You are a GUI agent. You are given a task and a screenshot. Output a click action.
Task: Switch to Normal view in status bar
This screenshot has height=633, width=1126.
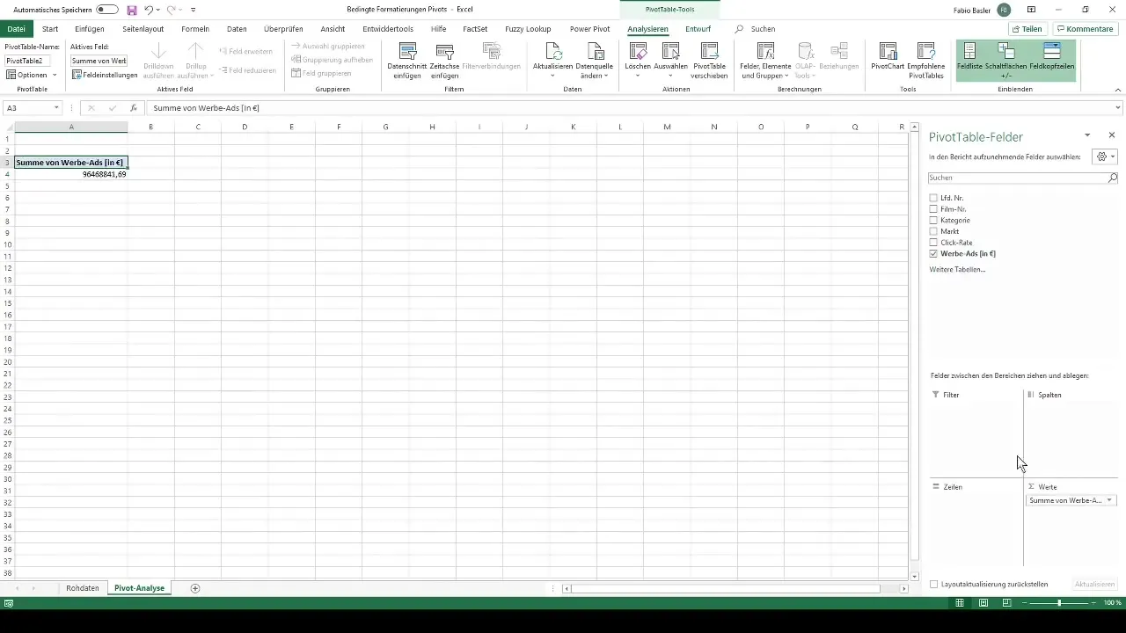960,602
